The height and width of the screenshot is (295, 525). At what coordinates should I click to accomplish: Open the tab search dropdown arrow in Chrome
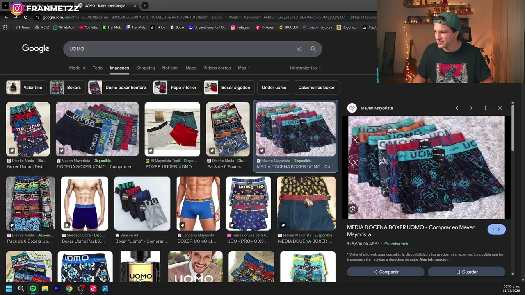coord(5,6)
